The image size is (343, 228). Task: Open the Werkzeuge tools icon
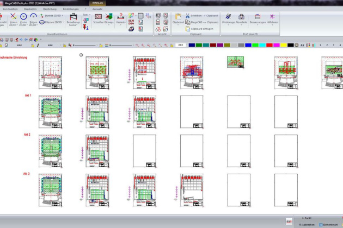228,19
